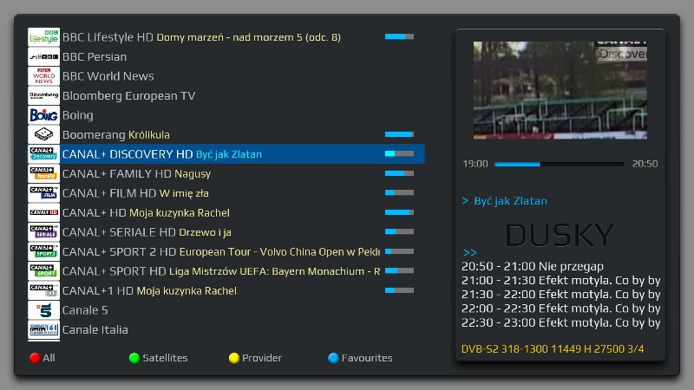
Task: Open the blue Favourites list
Action: tap(359, 358)
